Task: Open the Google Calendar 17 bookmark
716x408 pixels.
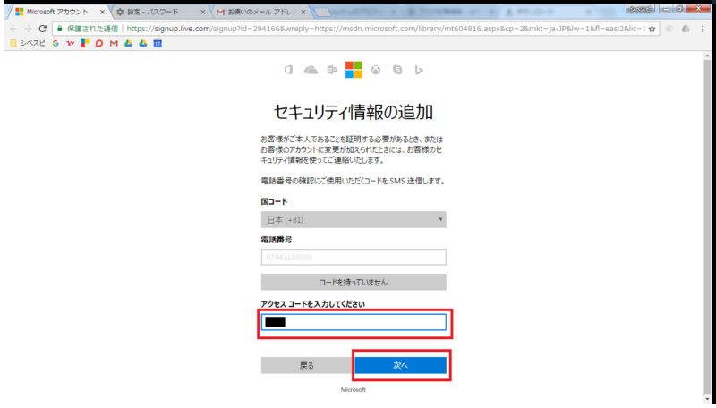Action: point(158,43)
